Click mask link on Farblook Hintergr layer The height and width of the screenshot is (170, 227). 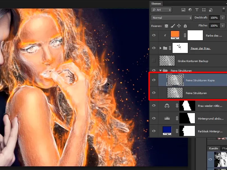pos(177,131)
